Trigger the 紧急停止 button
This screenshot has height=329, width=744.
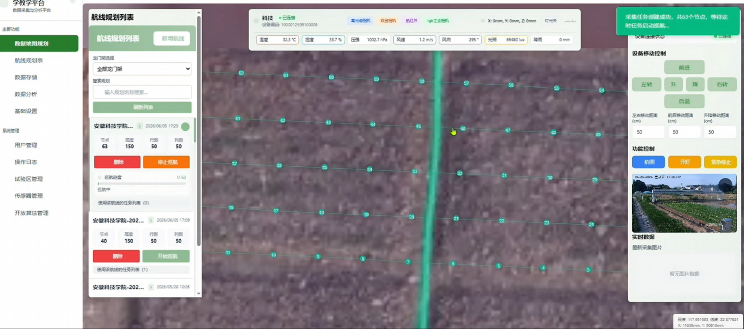click(720, 162)
